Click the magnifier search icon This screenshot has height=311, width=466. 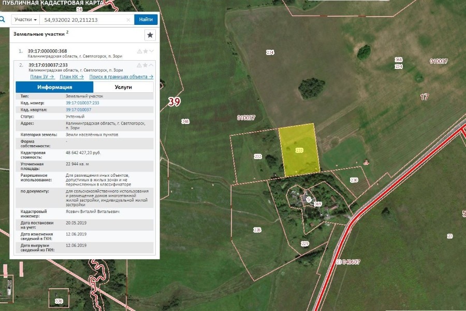click(x=3, y=20)
